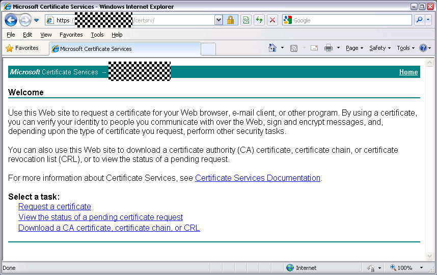Click the blue Help question icon
The image size is (437, 275).
423,48
